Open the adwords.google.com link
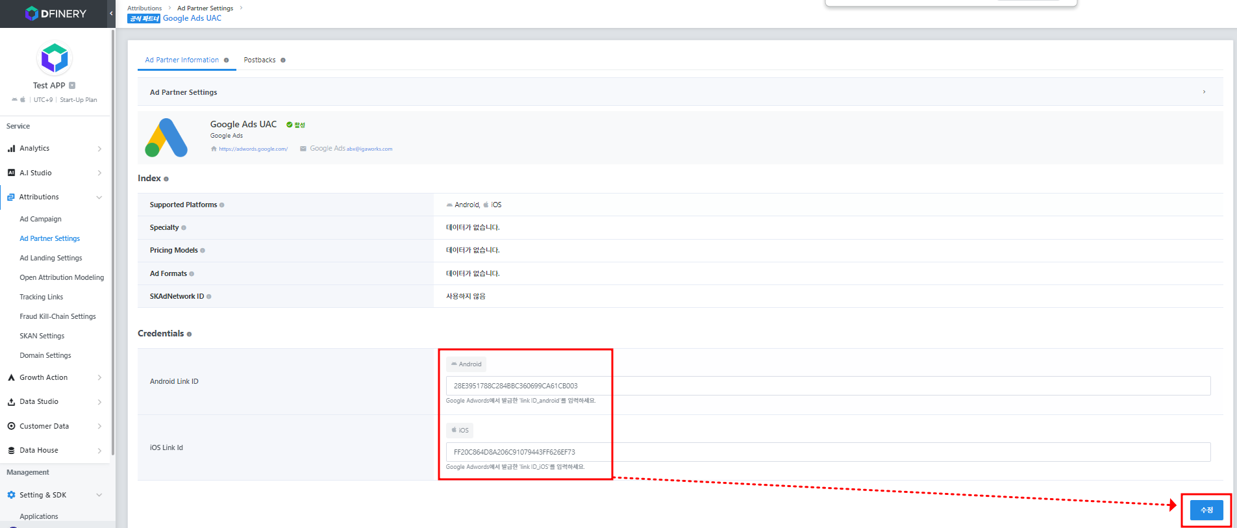1237x528 pixels. (253, 149)
